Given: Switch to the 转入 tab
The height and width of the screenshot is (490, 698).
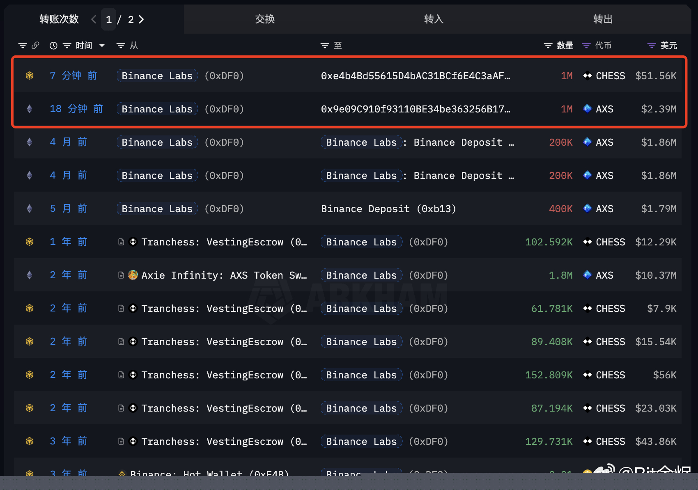Looking at the screenshot, I should pyautogui.click(x=434, y=19).
